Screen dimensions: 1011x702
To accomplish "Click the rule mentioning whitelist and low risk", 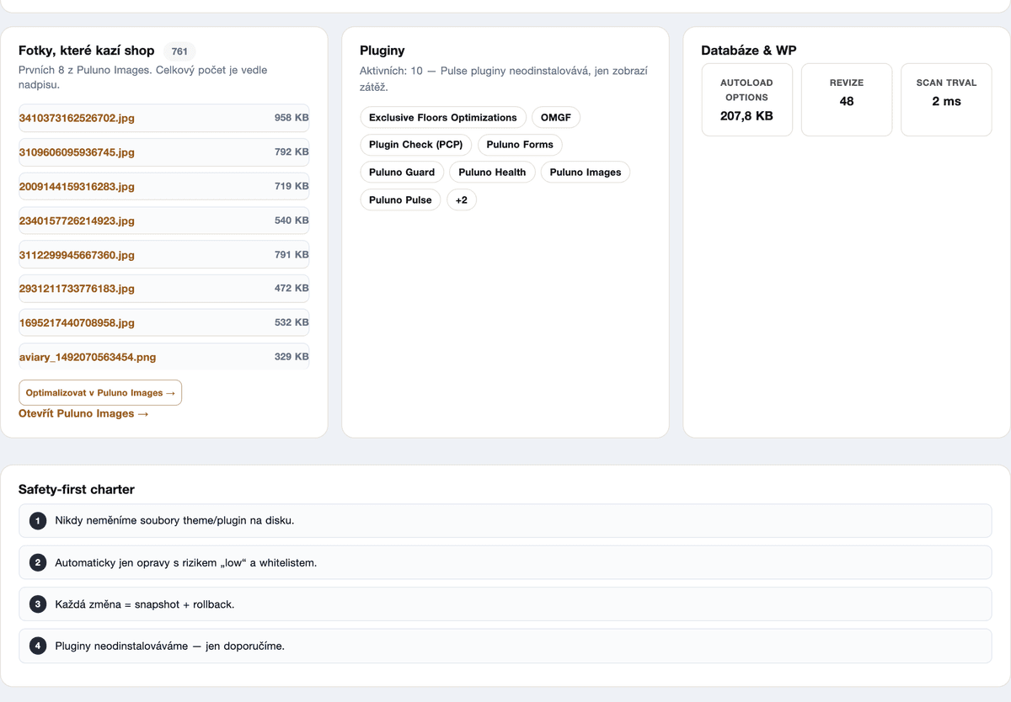I will 505,562.
